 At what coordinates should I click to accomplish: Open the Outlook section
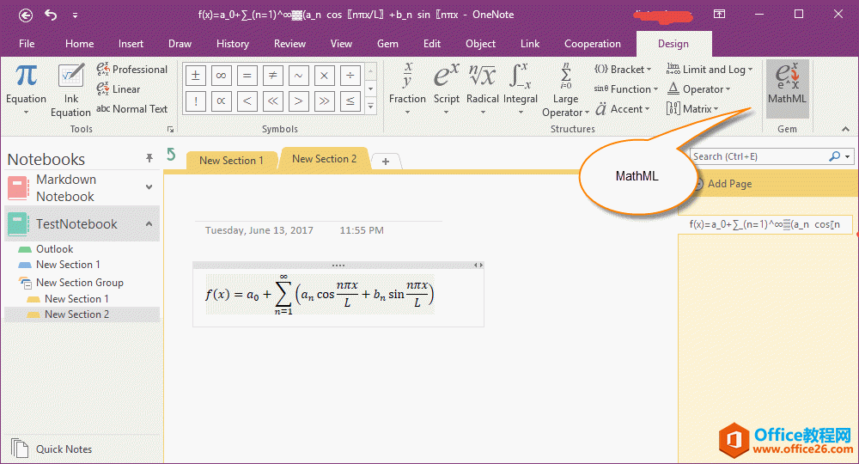click(x=54, y=249)
